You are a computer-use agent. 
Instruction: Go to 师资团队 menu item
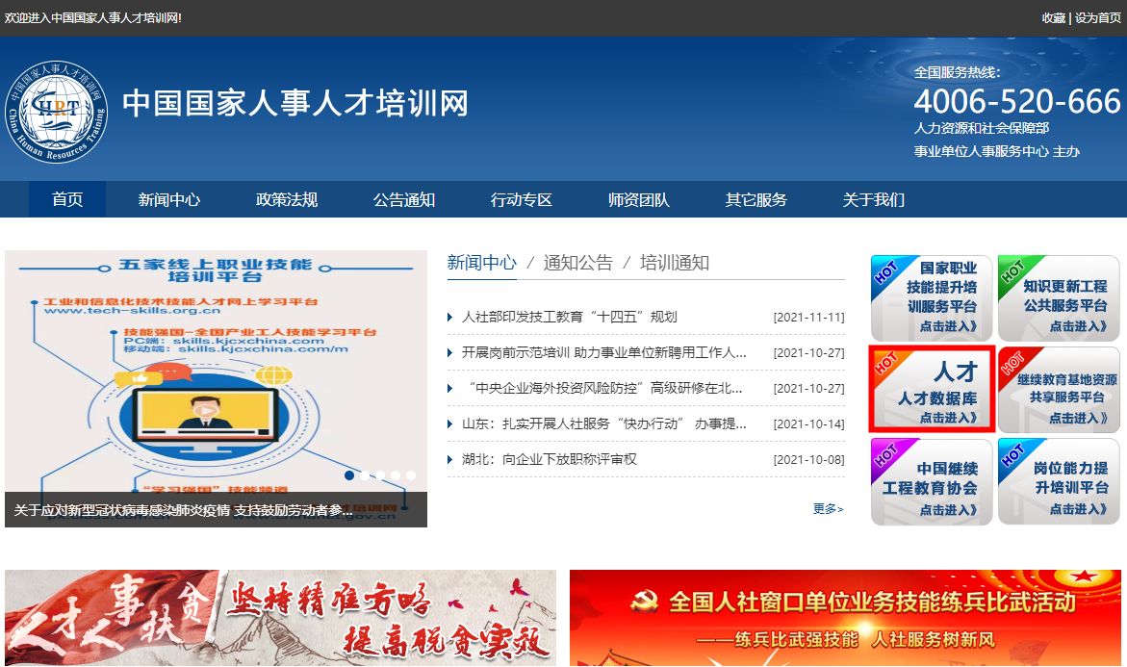pos(639,200)
